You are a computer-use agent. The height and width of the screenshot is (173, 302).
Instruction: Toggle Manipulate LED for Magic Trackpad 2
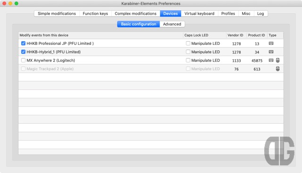click(188, 69)
